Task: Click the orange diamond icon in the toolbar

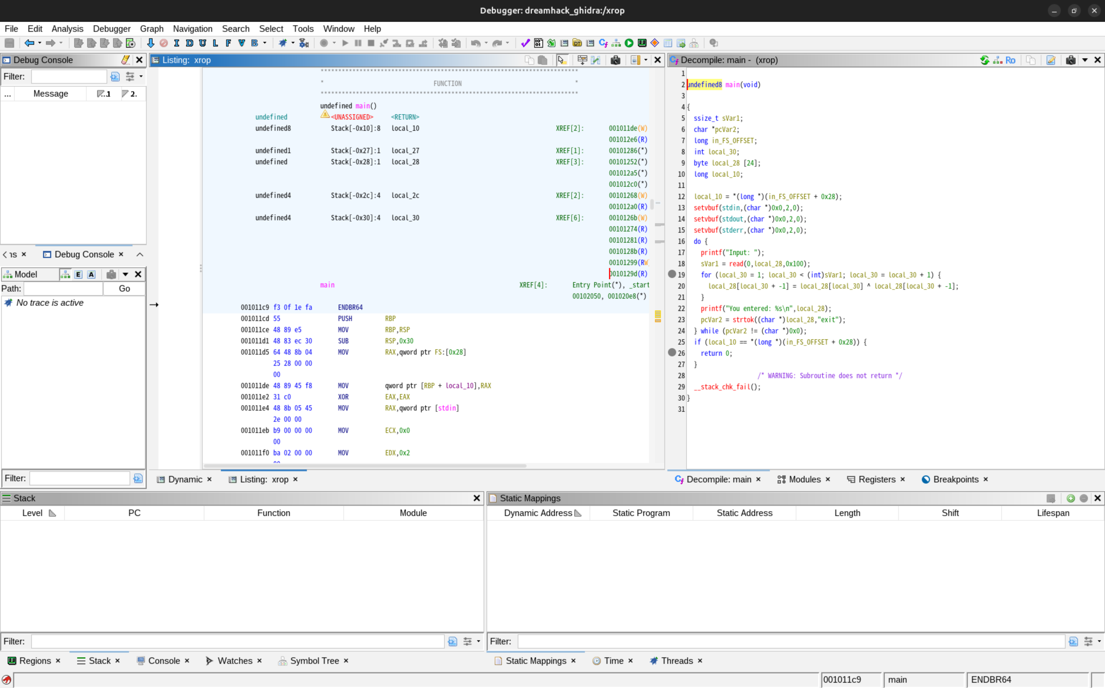Action: (x=655, y=43)
